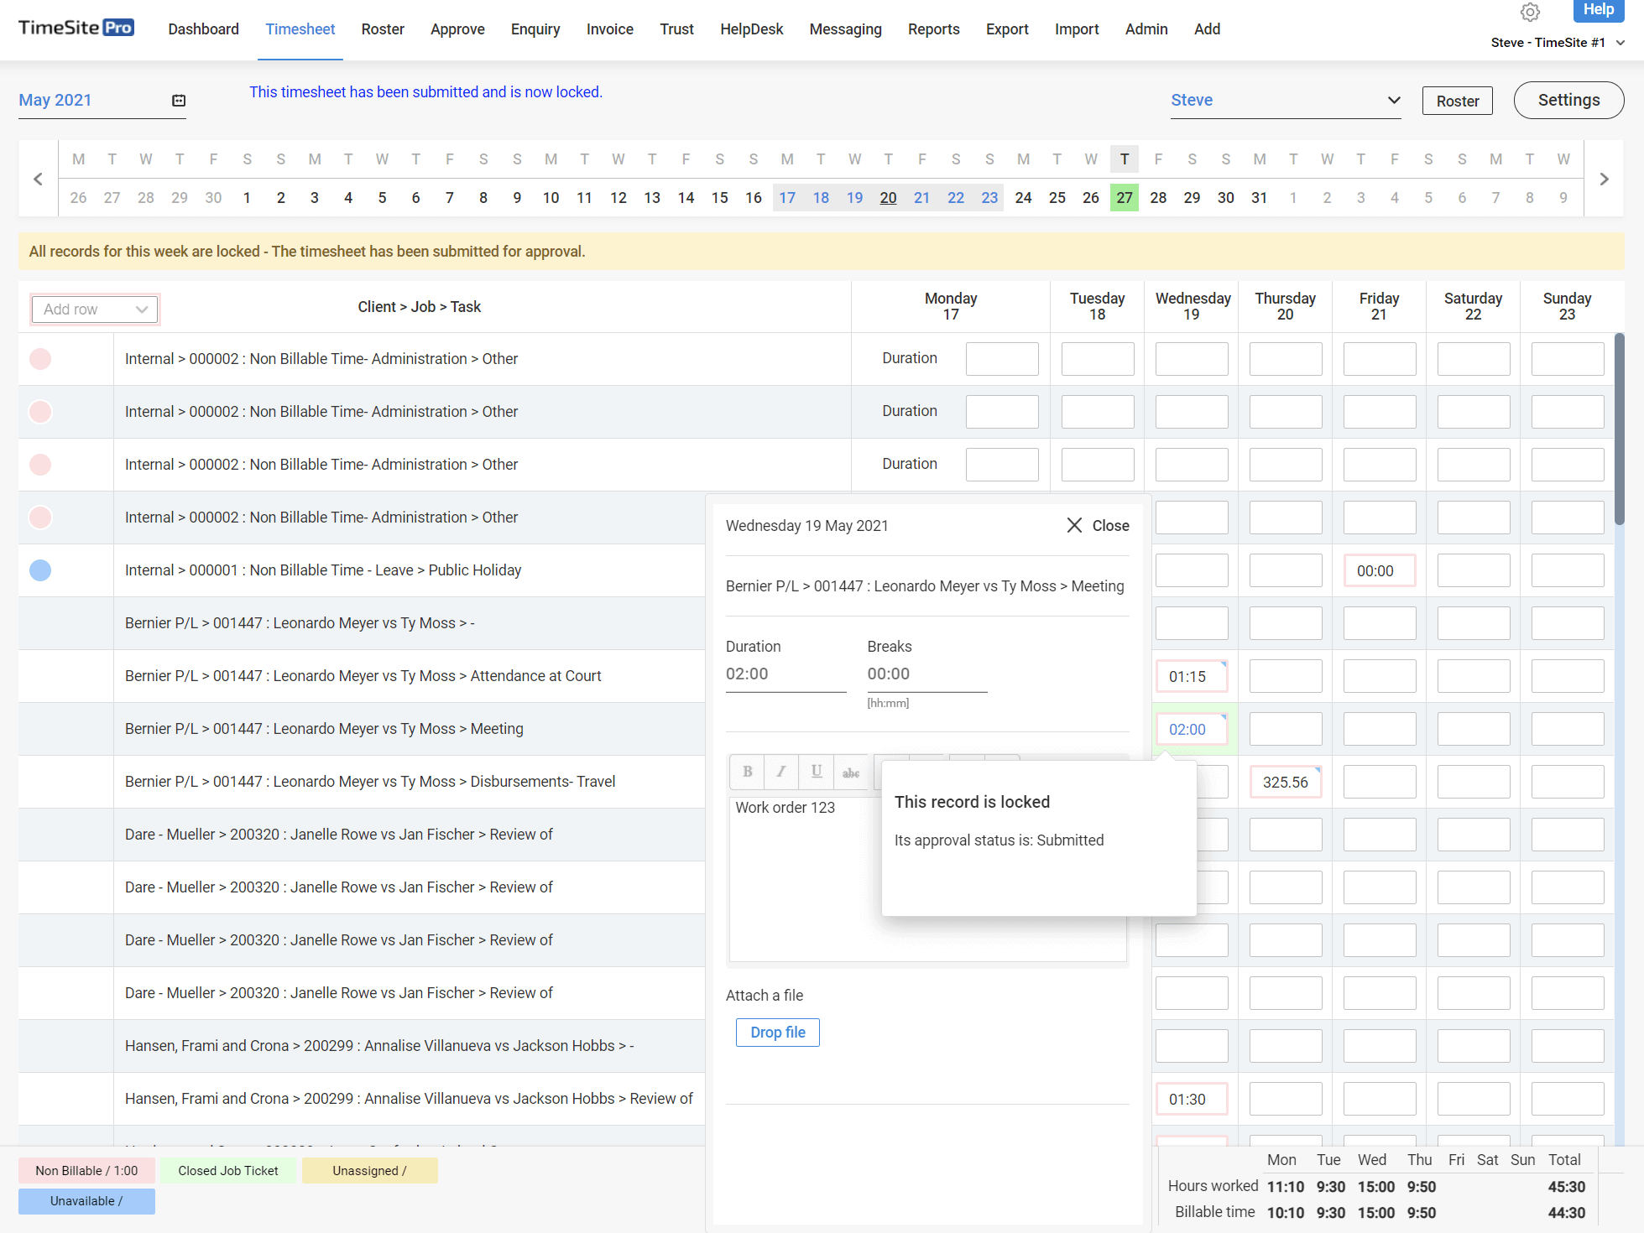The width and height of the screenshot is (1644, 1233).
Task: Open the Admin menu
Action: [x=1146, y=29]
